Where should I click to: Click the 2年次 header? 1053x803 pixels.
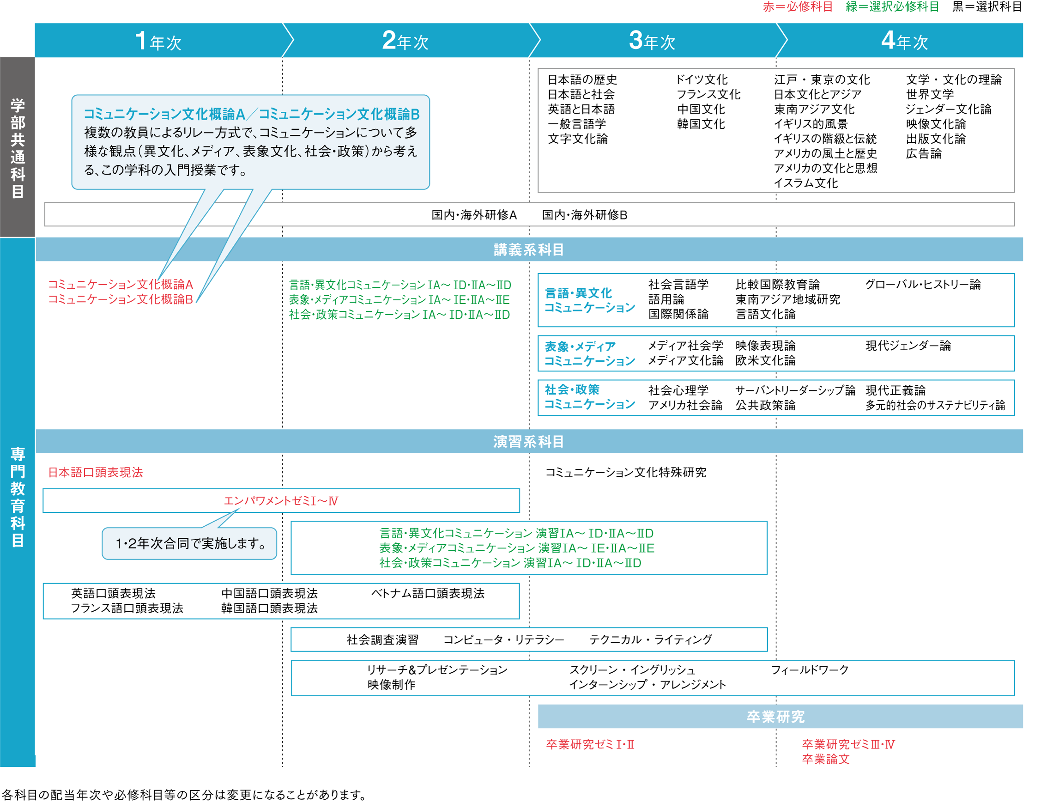pos(405,41)
